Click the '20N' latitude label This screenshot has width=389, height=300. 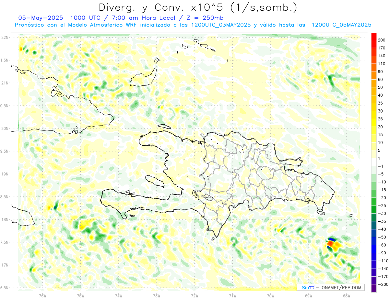[5, 128]
